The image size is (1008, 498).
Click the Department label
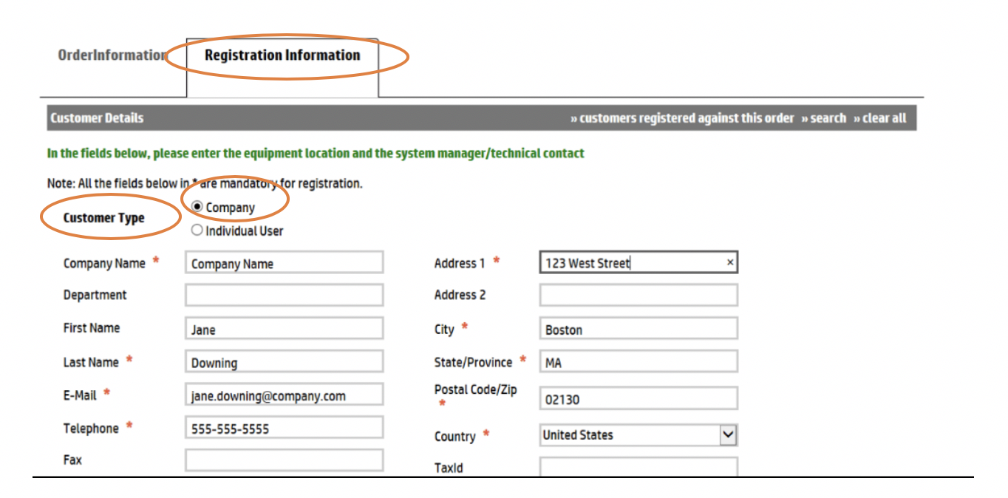95,295
